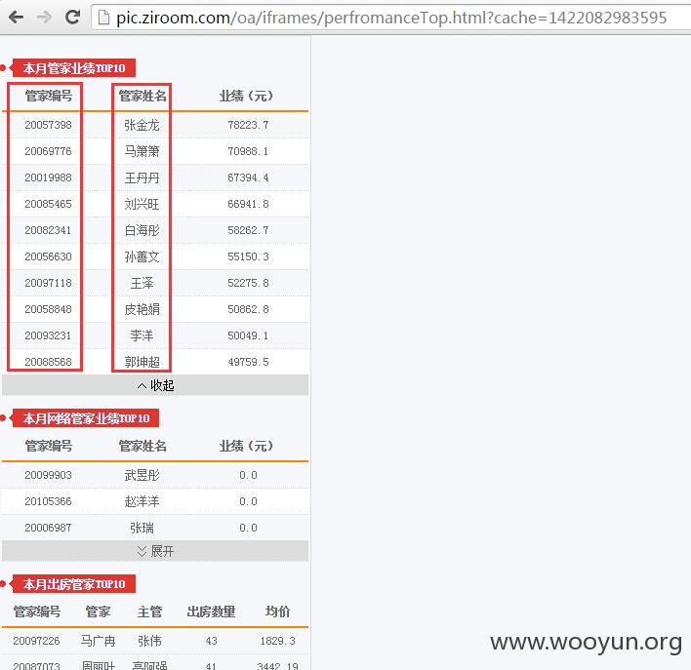Click the name 赵洋洋
691x670 pixels.
click(142, 501)
